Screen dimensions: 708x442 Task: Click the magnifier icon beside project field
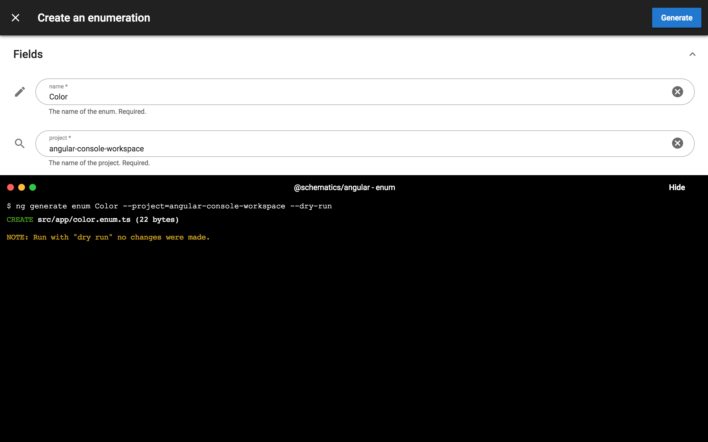click(20, 143)
